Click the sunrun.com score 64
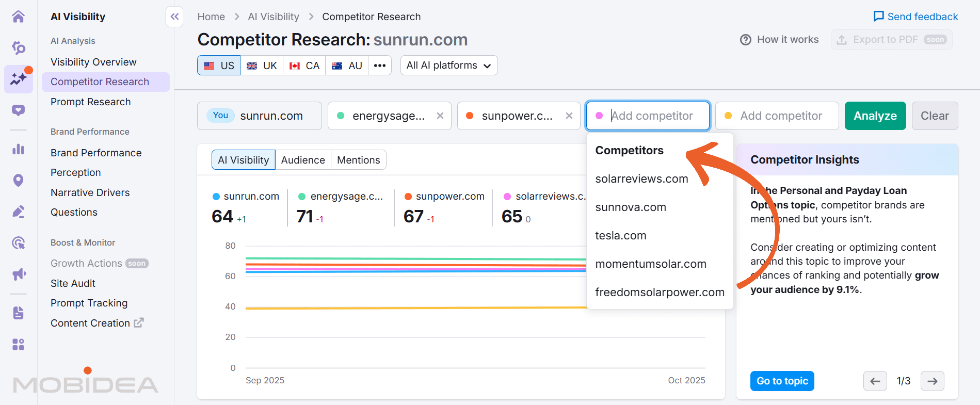980x405 pixels. pyautogui.click(x=222, y=216)
